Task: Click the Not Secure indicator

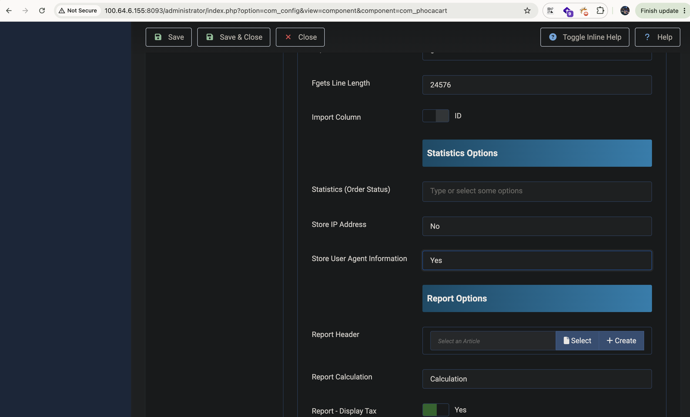Action: click(78, 11)
